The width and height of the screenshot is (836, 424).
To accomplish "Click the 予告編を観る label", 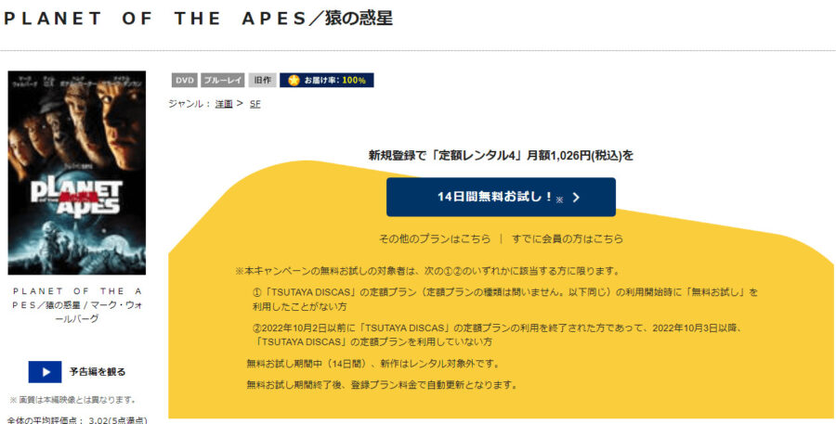I will pos(98,372).
